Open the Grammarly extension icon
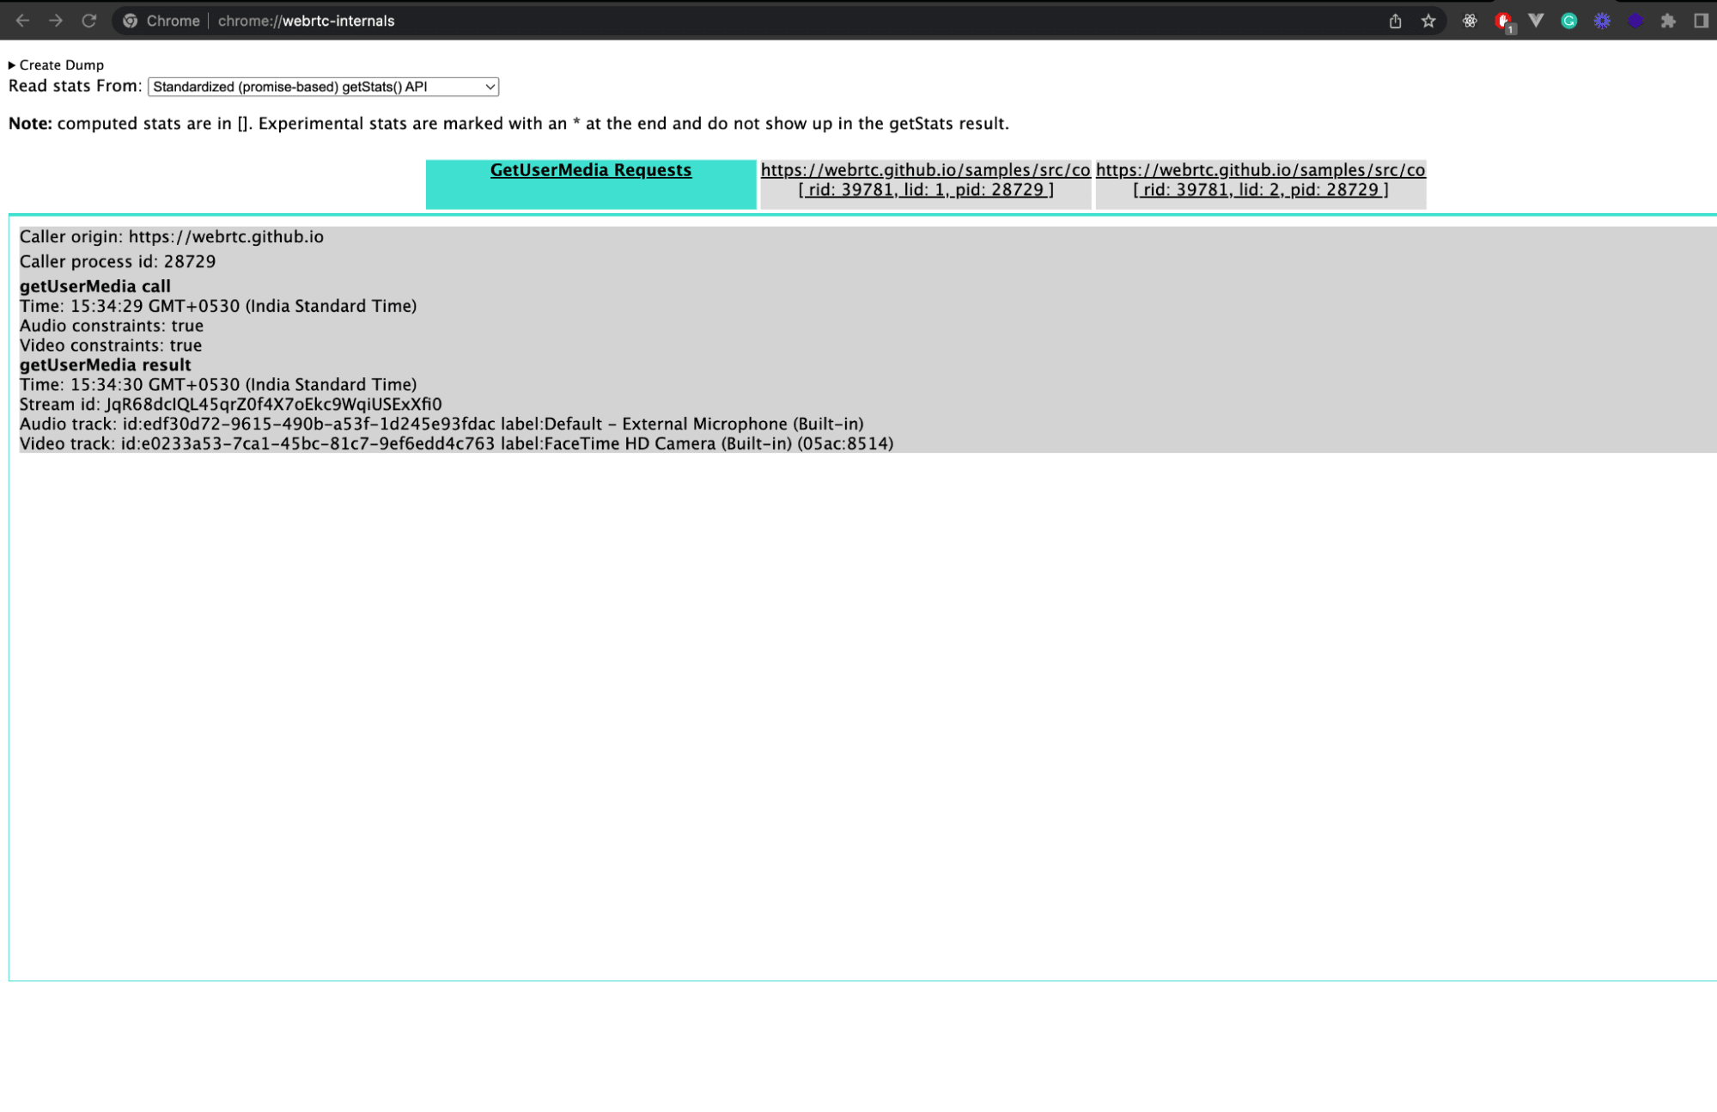1717x1112 pixels. point(1568,21)
